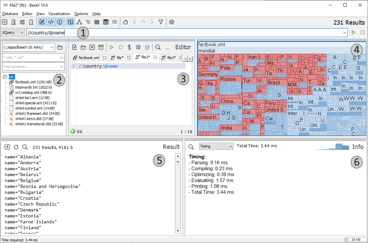Screen dimensions: 368x243
Task: Open the XQuery mode dropdown
Action: click(x=13, y=33)
